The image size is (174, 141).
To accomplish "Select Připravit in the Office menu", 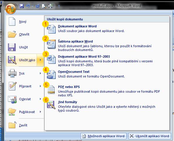I will pos(25,86).
